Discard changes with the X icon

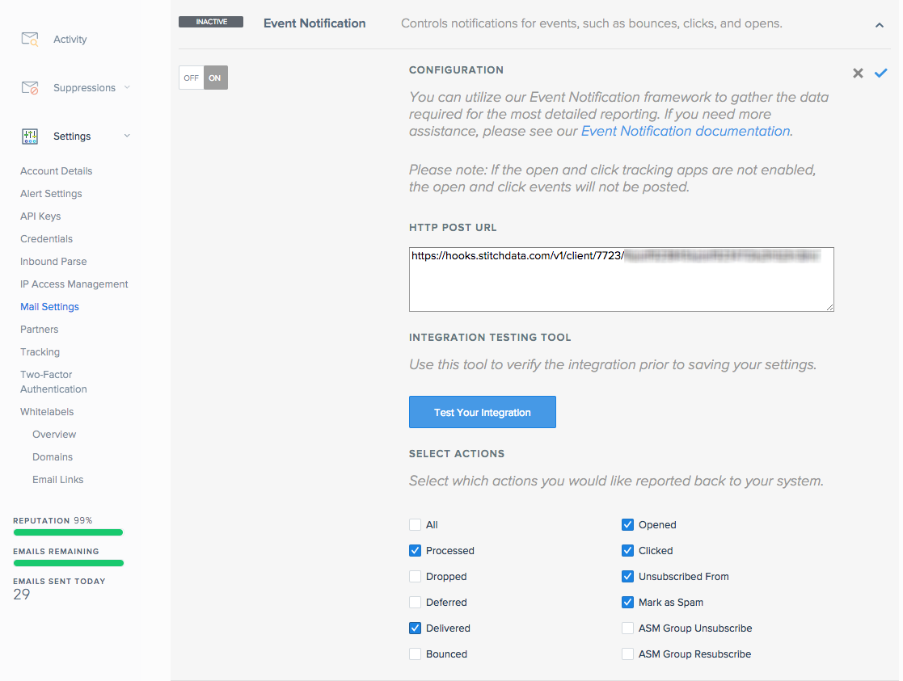[x=858, y=73]
